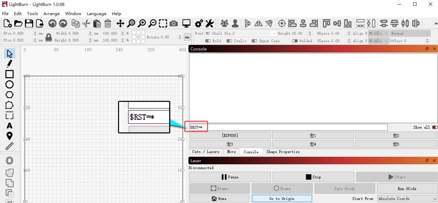Toggle the Italic switch

click(229, 41)
